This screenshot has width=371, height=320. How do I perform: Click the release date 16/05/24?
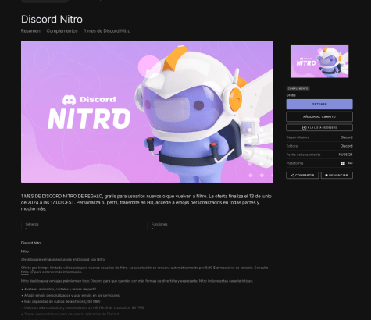346,155
